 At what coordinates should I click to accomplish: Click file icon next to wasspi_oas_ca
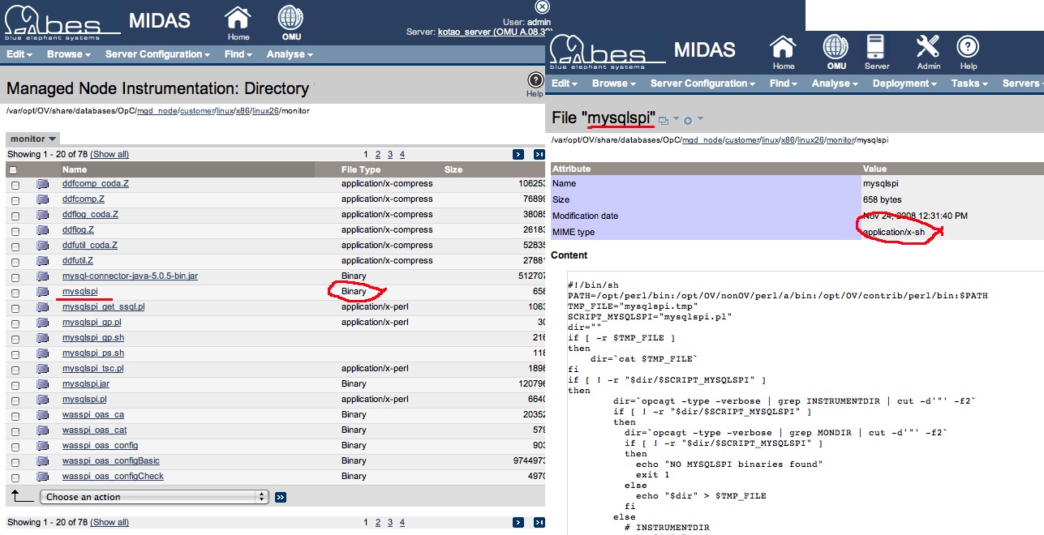tap(42, 415)
